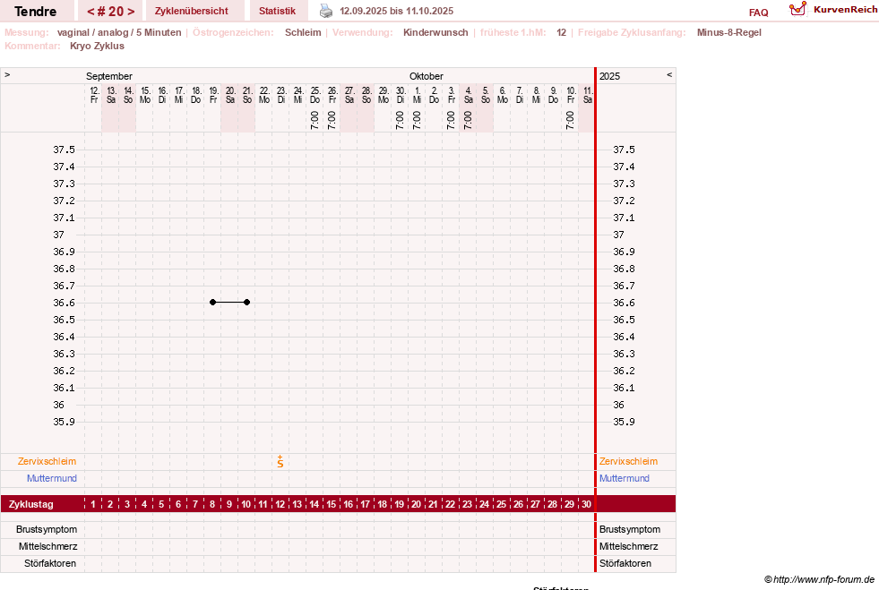Go to previous cycle arrow before #20
Image resolution: width=879 pixels, height=590 pixels.
click(x=90, y=12)
